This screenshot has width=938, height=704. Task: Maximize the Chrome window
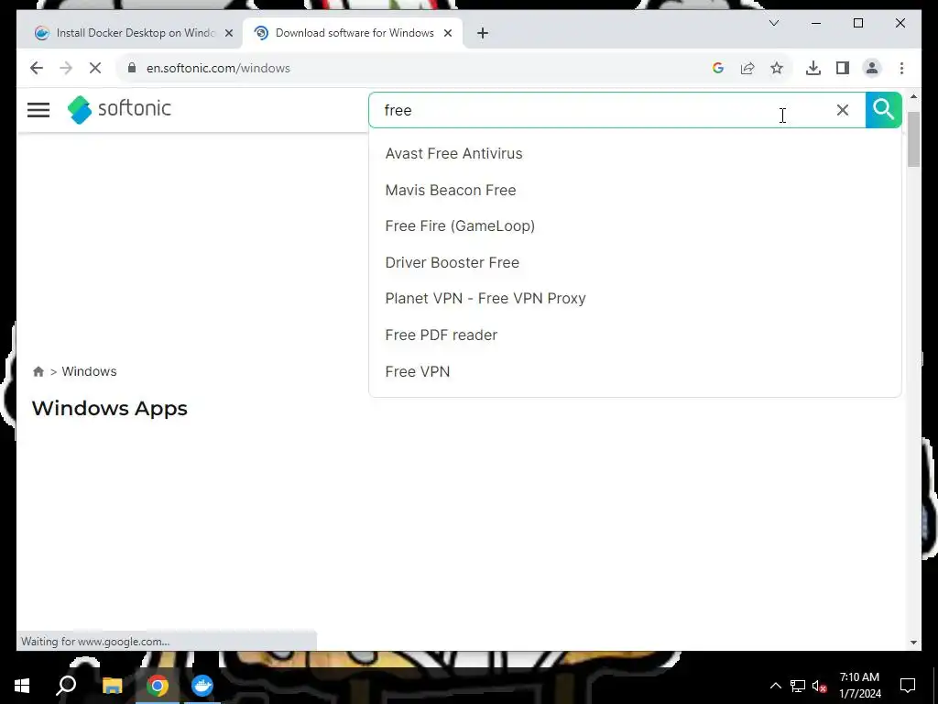tap(857, 23)
